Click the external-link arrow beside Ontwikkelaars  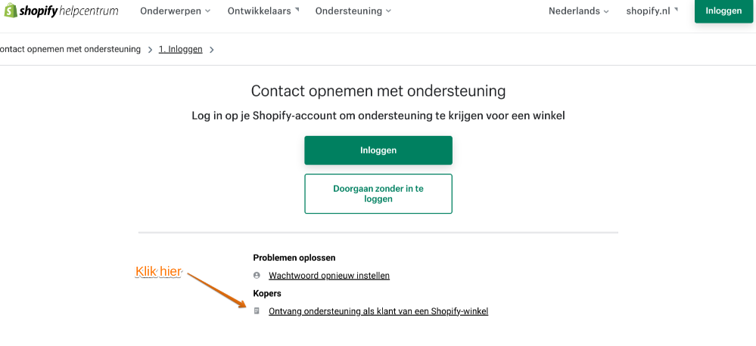click(297, 9)
